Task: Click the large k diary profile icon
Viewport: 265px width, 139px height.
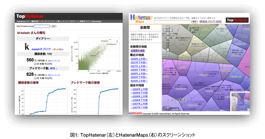Action: click(27, 46)
